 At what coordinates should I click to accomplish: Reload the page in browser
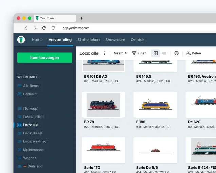tap(44, 28)
